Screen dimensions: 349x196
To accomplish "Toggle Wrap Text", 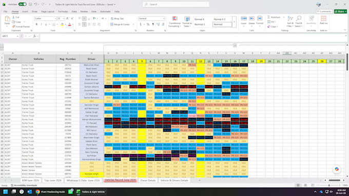I will [x=117, y=18].
